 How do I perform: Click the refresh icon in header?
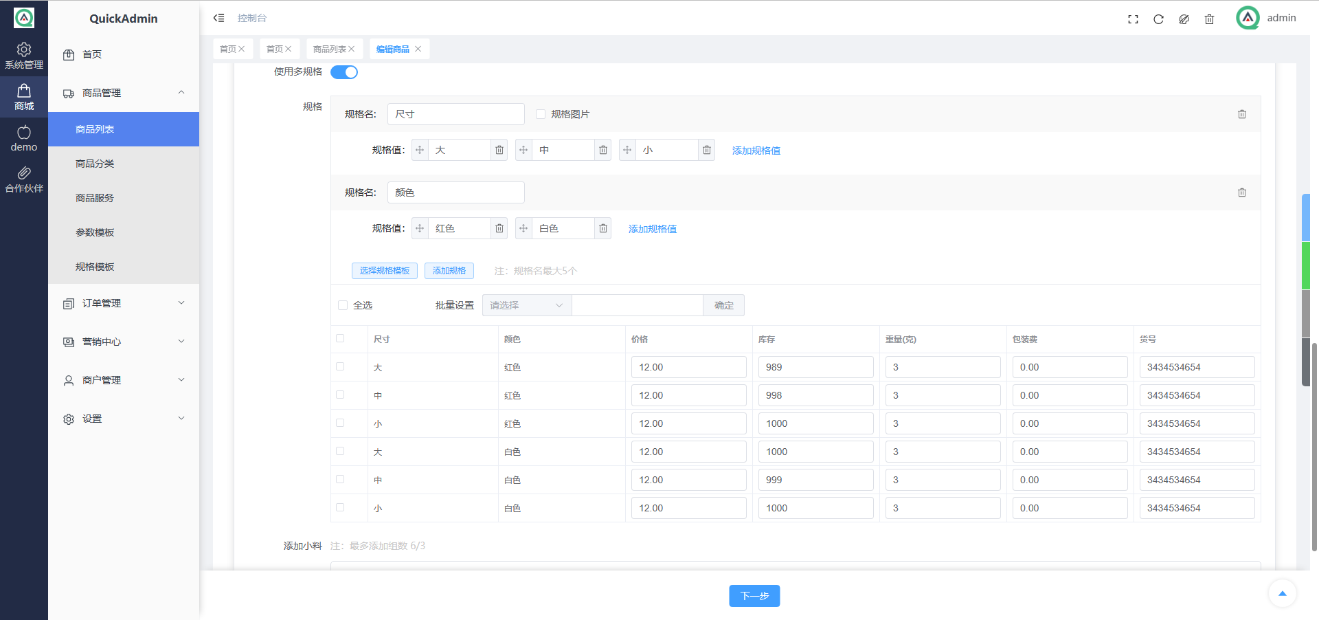1158,19
